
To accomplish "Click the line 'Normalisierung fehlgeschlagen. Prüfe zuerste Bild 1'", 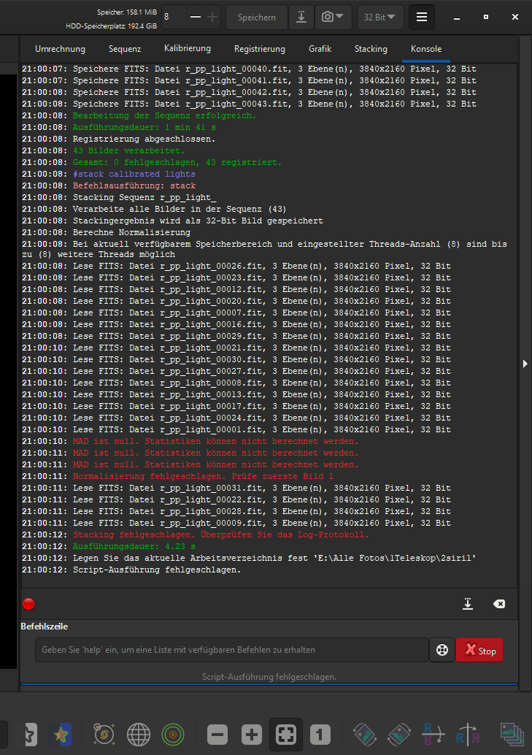I will 203,476.
